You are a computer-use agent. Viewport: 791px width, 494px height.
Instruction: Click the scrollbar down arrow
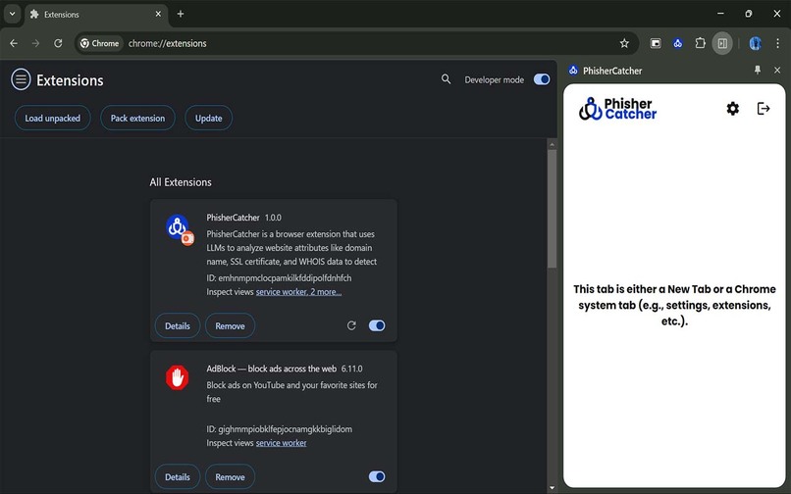552,487
